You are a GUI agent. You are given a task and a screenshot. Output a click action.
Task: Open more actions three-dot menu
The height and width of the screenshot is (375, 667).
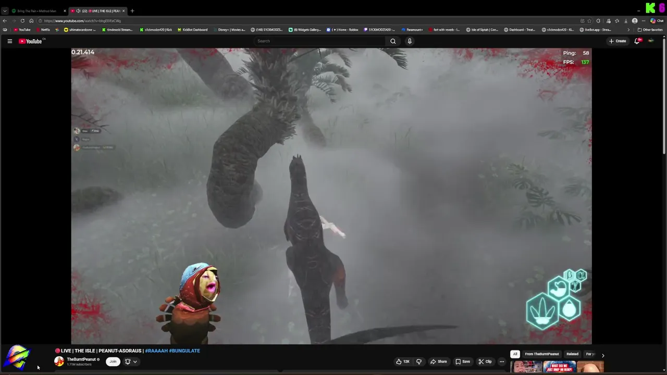point(502,361)
